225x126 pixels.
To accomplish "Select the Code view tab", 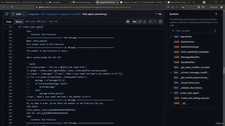I will (8, 22).
